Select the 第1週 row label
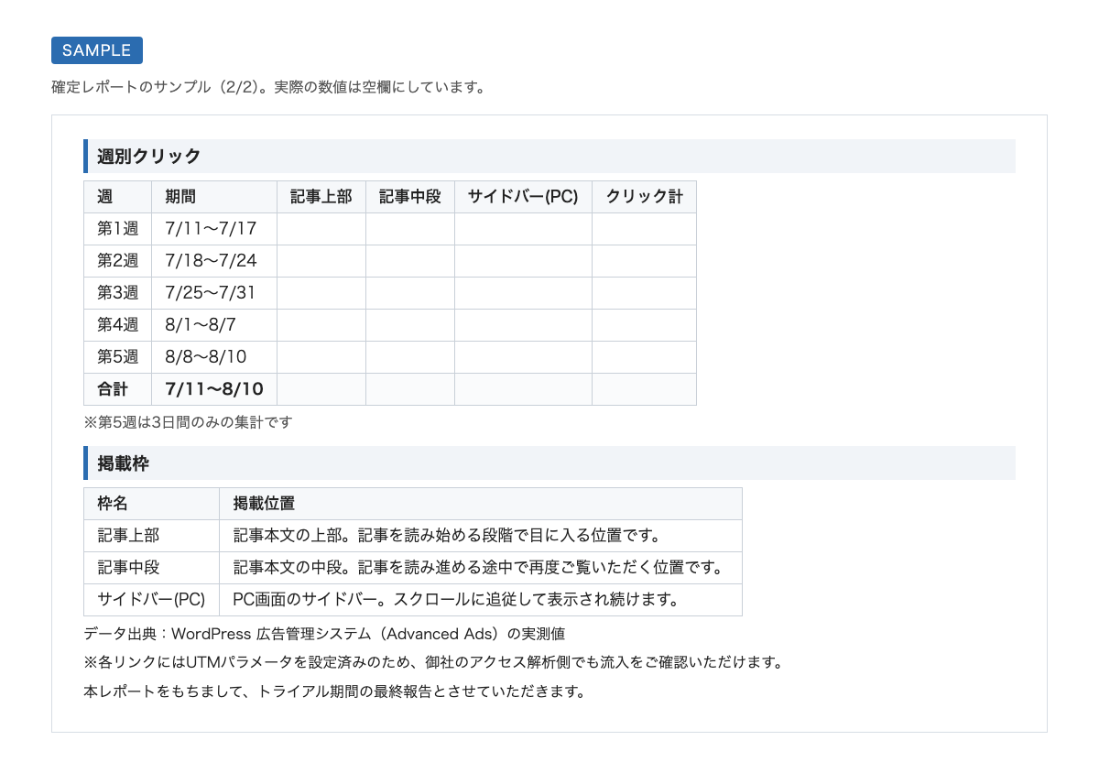Viewport: 1099px width, 773px height. pyautogui.click(x=118, y=229)
